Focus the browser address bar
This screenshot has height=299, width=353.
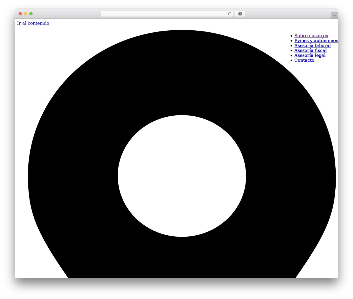(167, 14)
